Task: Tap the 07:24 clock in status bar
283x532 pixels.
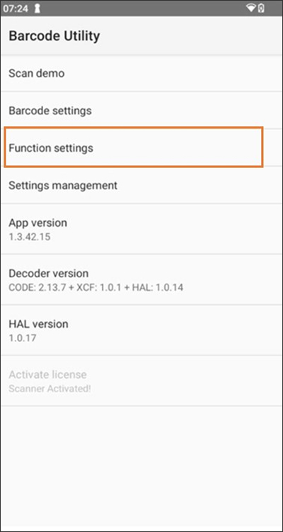Action: 16,9
